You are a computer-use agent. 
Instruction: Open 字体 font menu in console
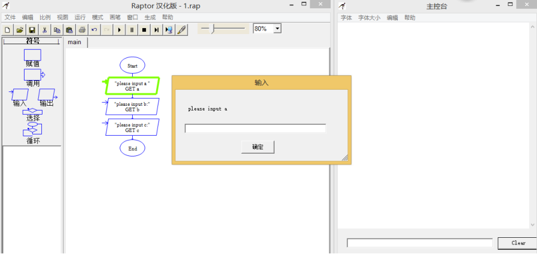(x=346, y=18)
